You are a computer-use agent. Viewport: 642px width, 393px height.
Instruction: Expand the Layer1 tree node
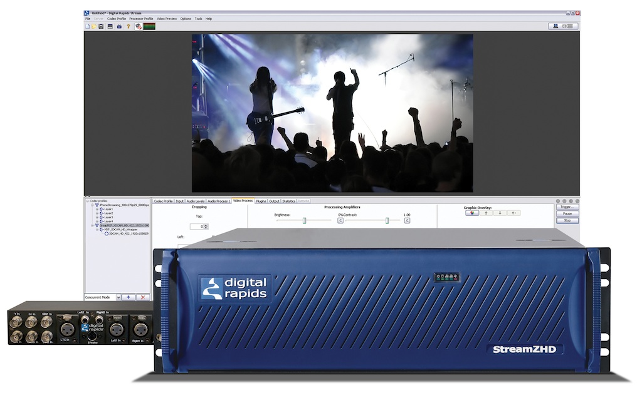[97, 209]
